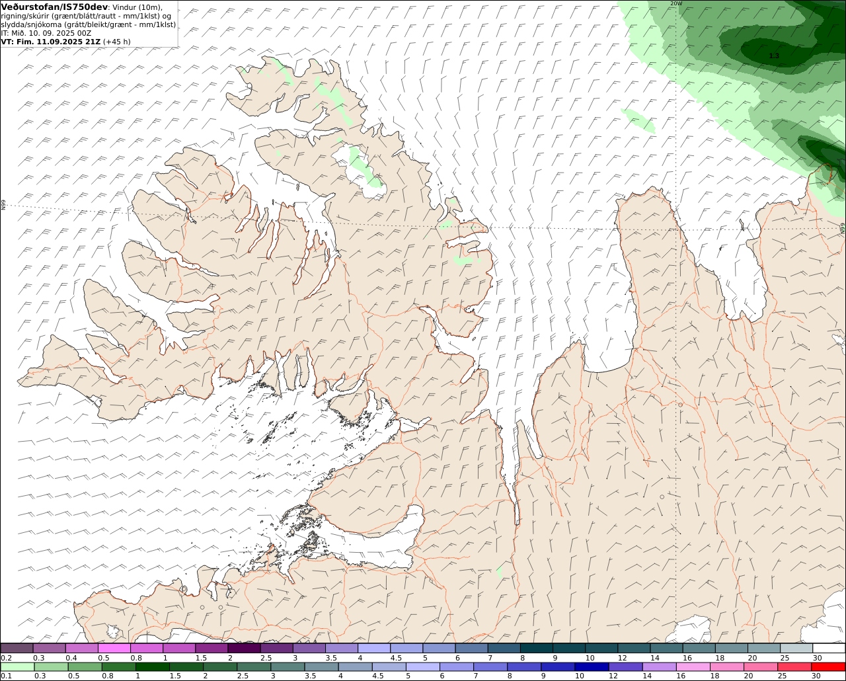Click the gray-teal snow swatch labeled 18
Viewport: 846px width, 681px height.
click(x=732, y=648)
